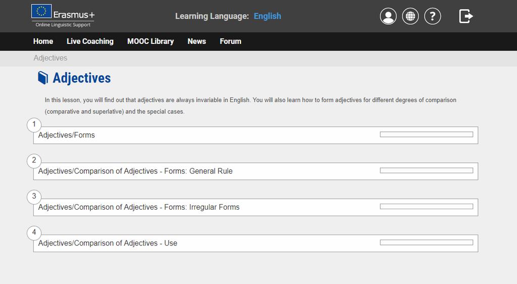Viewport: 517px width, 284px height.
Task: Open the Forum page
Action: pos(230,41)
